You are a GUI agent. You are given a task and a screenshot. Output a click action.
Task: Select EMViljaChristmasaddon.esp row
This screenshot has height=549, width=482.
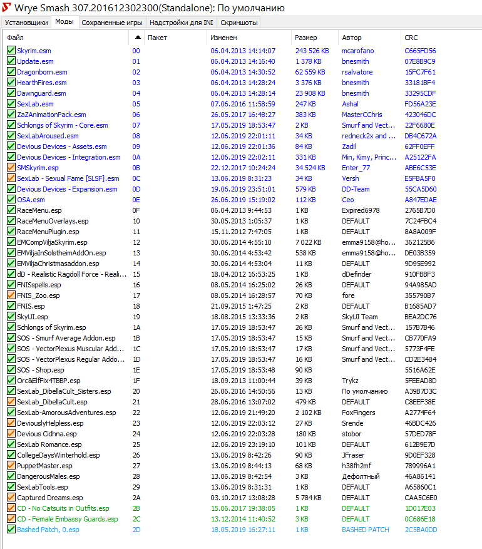241,264
